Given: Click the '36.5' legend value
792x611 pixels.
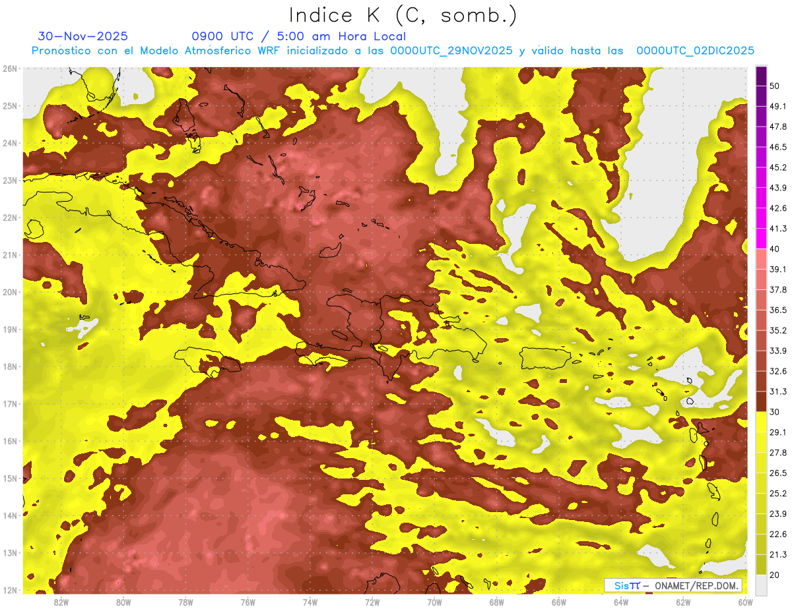Looking at the screenshot, I should point(778,310).
